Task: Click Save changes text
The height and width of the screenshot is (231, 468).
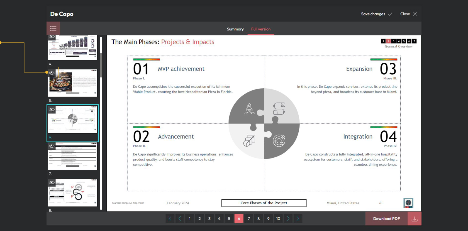Action: coord(373,14)
